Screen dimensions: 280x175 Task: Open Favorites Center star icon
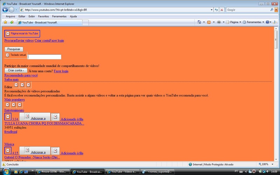point(5,22)
